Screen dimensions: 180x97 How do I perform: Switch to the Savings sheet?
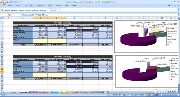[x=13, y=92]
